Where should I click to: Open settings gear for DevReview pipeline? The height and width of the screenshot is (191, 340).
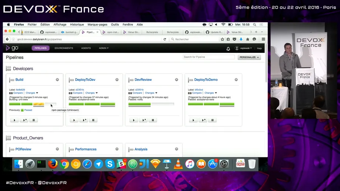176,80
